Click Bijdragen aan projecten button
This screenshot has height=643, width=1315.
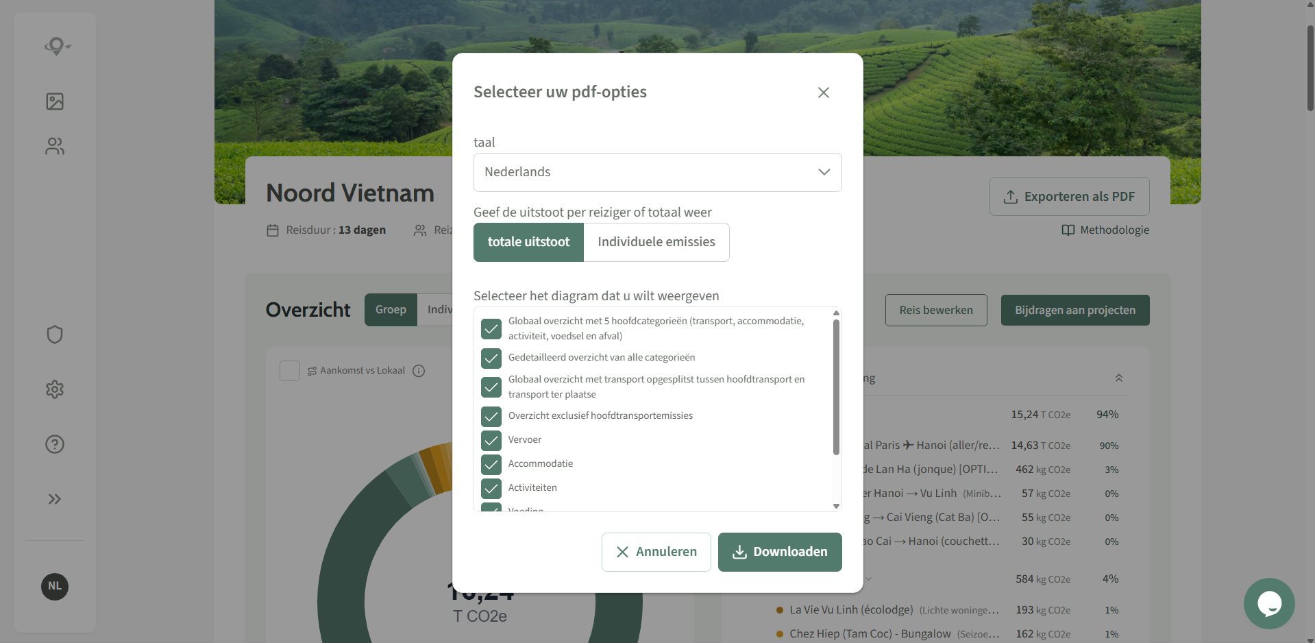pyautogui.click(x=1075, y=310)
